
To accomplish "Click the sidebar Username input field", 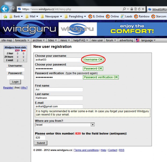I will (x=15, y=70).
